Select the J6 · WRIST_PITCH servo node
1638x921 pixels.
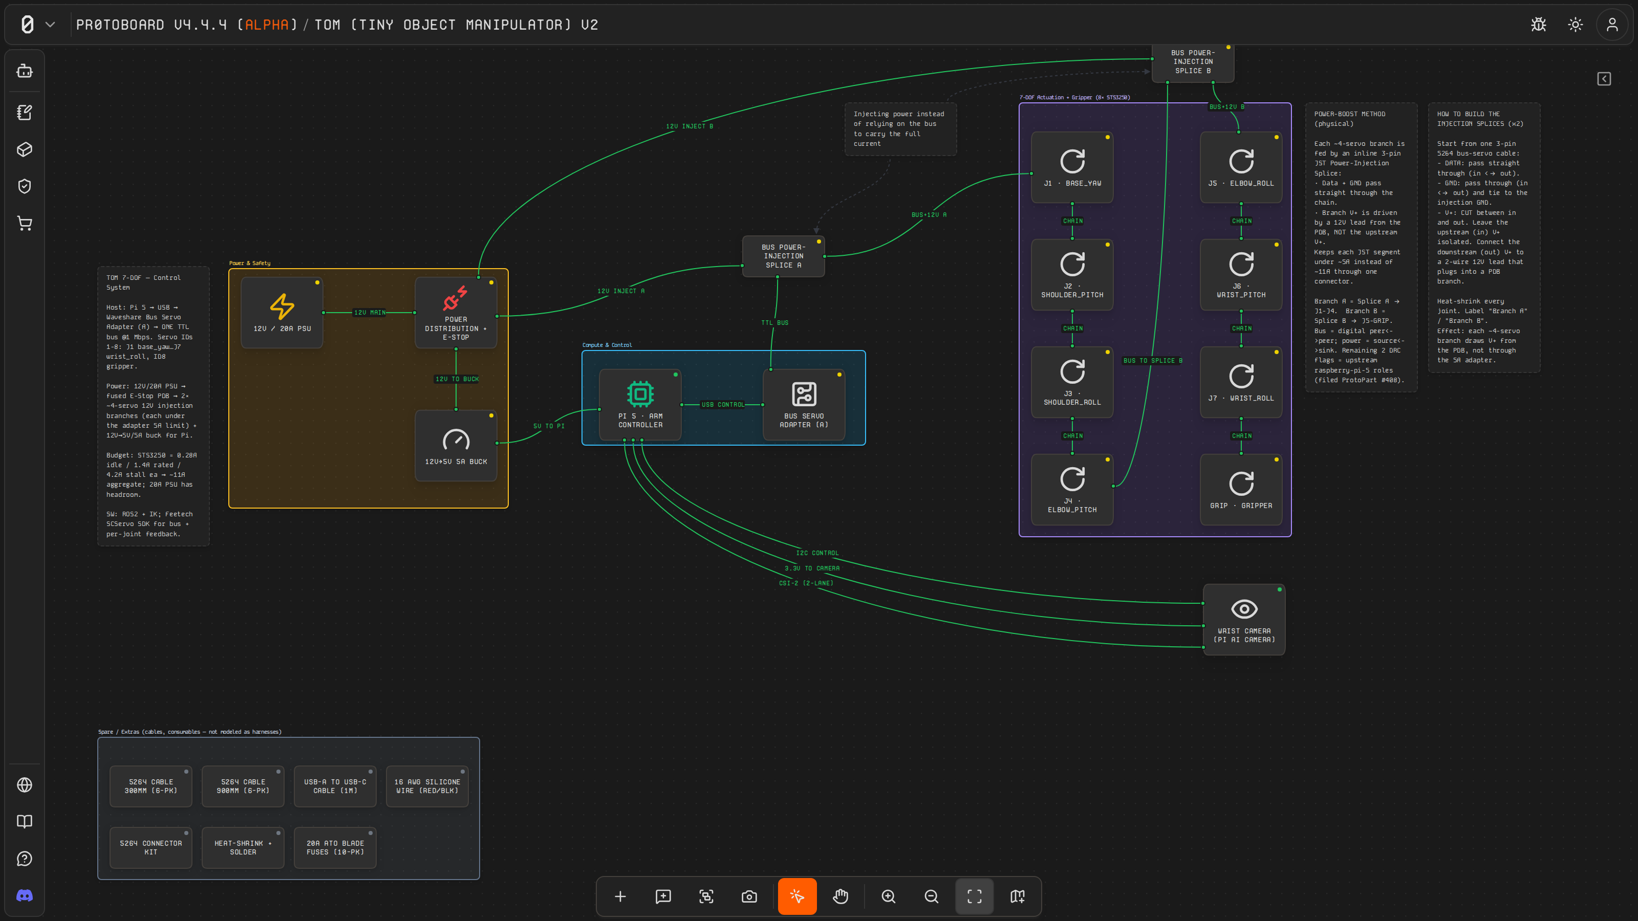click(1241, 275)
